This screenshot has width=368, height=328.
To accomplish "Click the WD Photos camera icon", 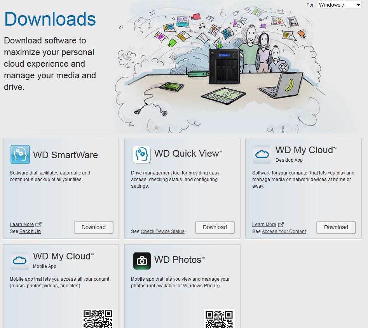I will [x=142, y=261].
